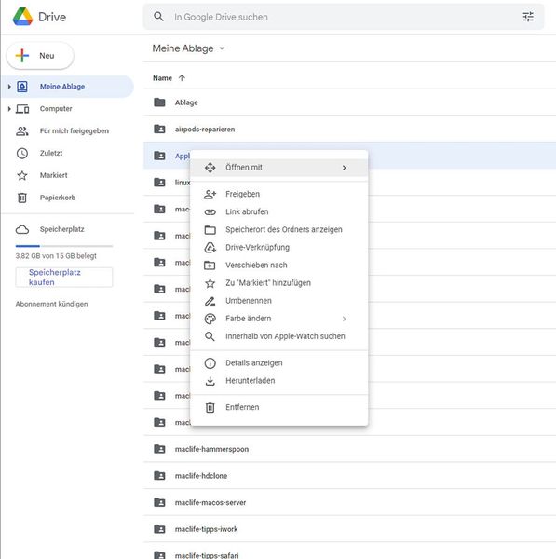Click the Zuletzt clock icon
This screenshot has height=559, width=556.
pyautogui.click(x=22, y=154)
